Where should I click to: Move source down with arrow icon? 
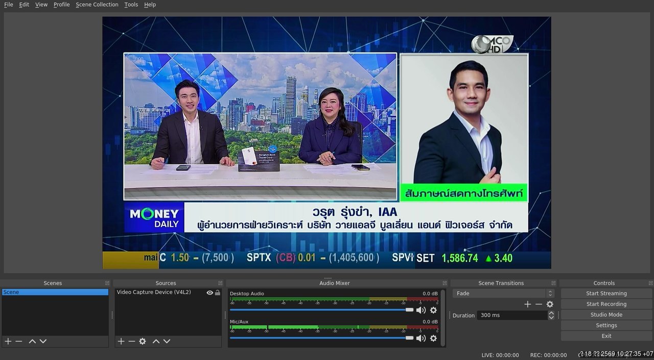click(x=167, y=341)
